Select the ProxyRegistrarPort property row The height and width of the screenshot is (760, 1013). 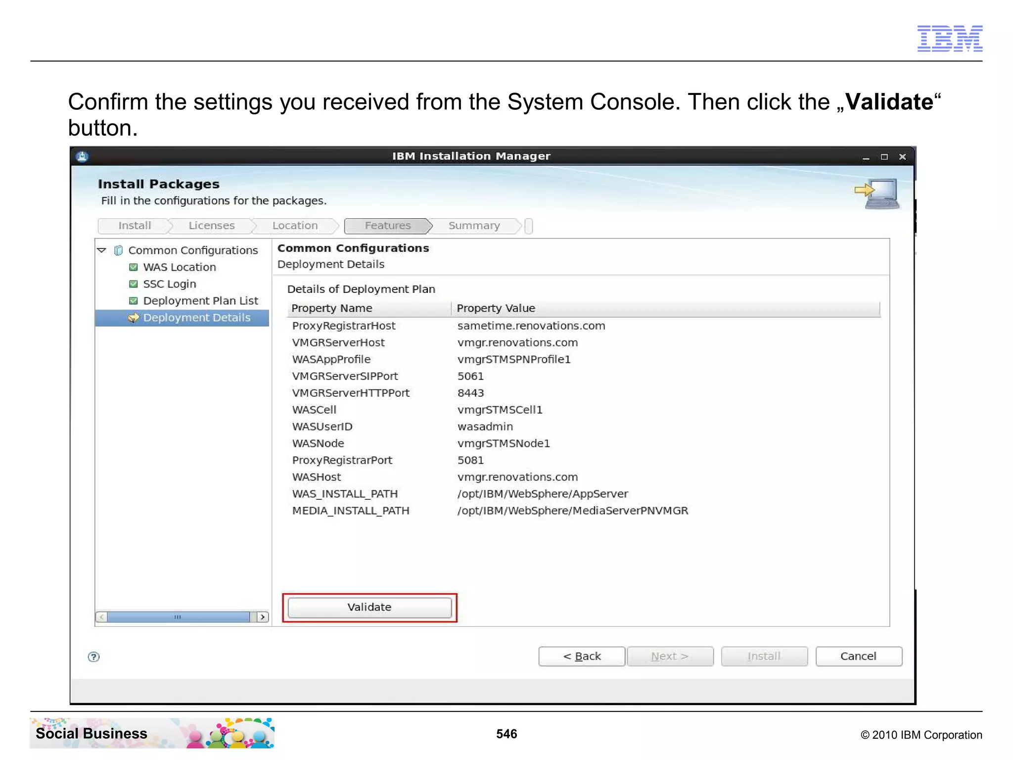point(584,461)
